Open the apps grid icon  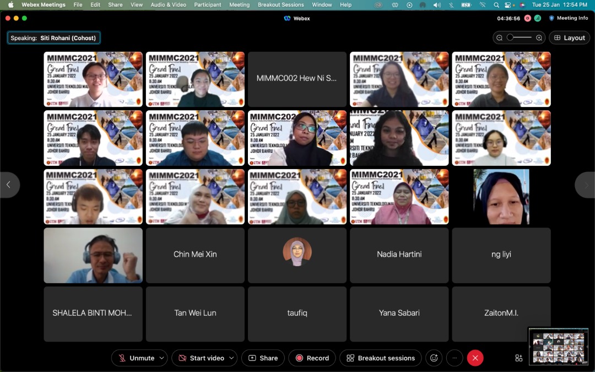[519, 358]
